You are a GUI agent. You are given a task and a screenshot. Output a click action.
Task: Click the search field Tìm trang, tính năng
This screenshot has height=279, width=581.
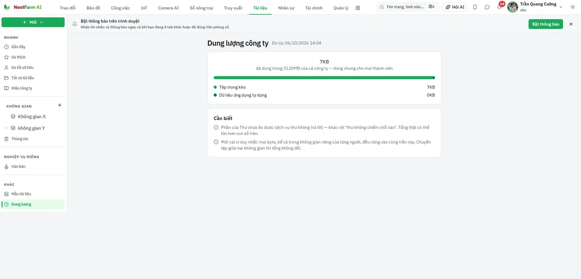point(408,7)
